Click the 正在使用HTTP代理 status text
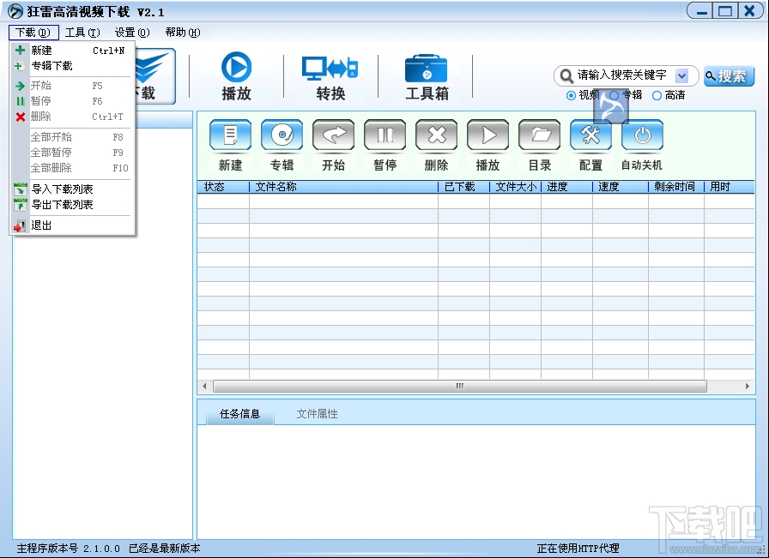769x558 pixels. click(578, 549)
